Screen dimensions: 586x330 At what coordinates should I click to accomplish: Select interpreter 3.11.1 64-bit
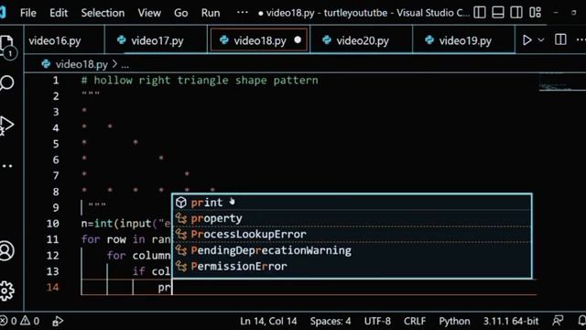pyautogui.click(x=511, y=321)
